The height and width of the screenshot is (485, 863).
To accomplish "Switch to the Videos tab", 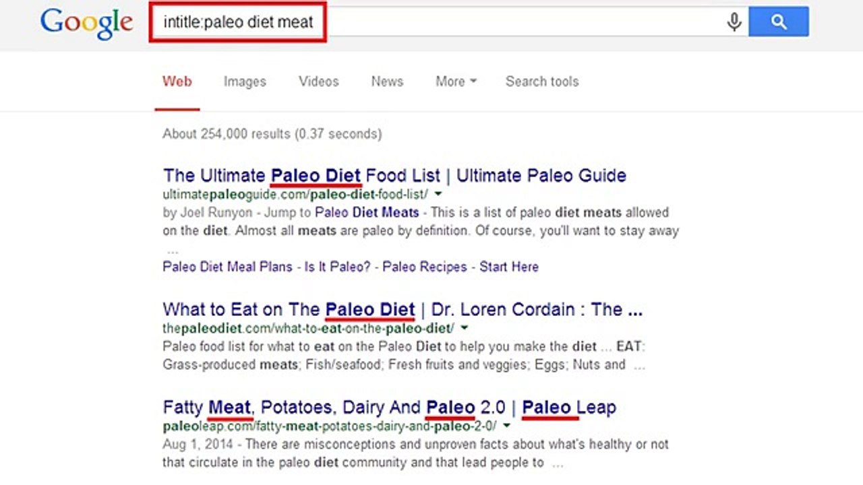I will [319, 82].
